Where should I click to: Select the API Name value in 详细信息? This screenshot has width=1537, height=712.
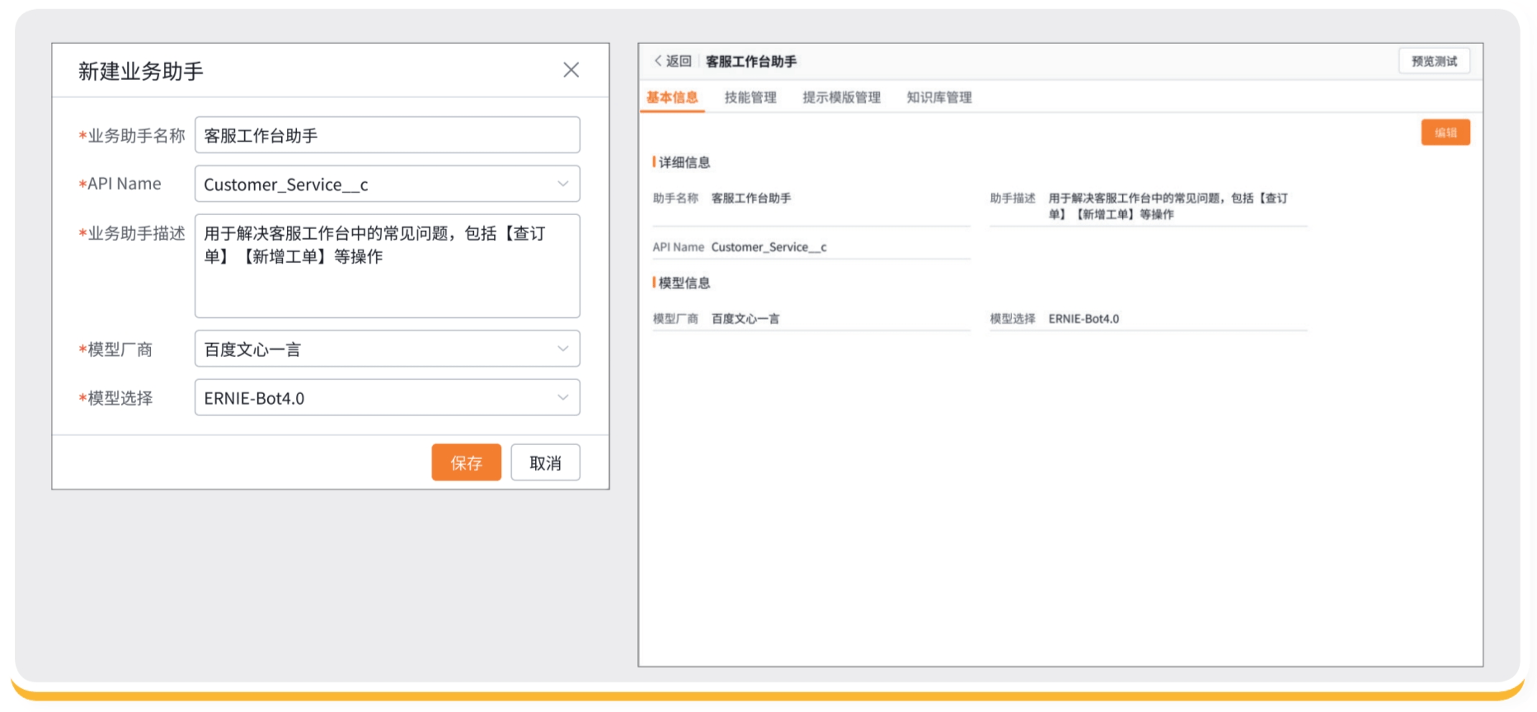[x=768, y=247]
